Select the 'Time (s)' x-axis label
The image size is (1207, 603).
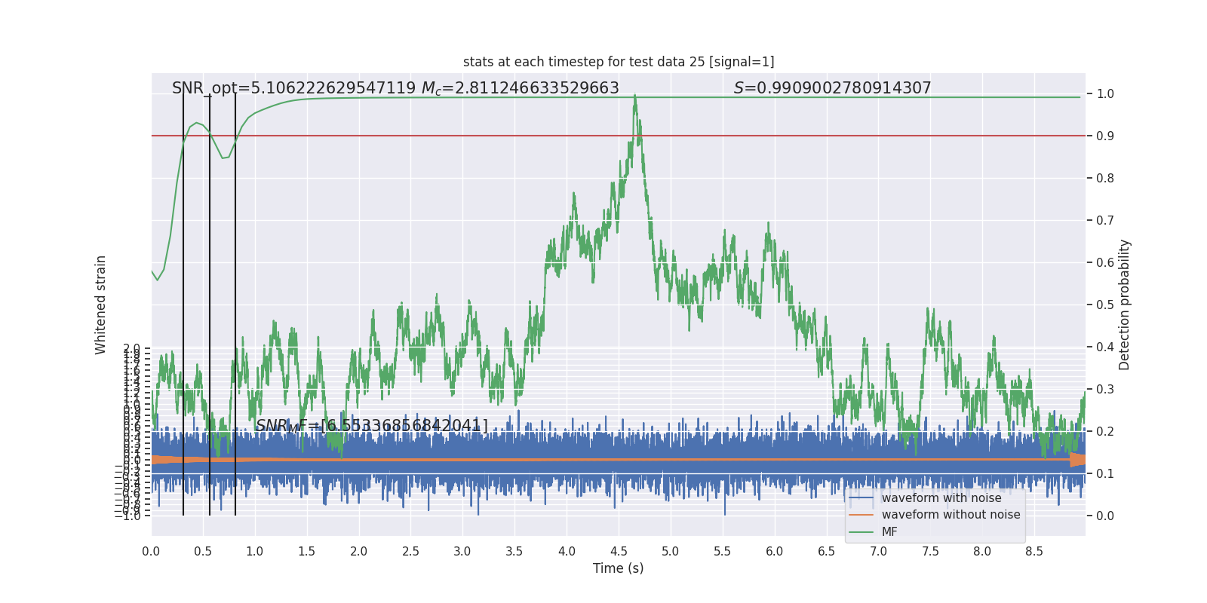click(619, 568)
